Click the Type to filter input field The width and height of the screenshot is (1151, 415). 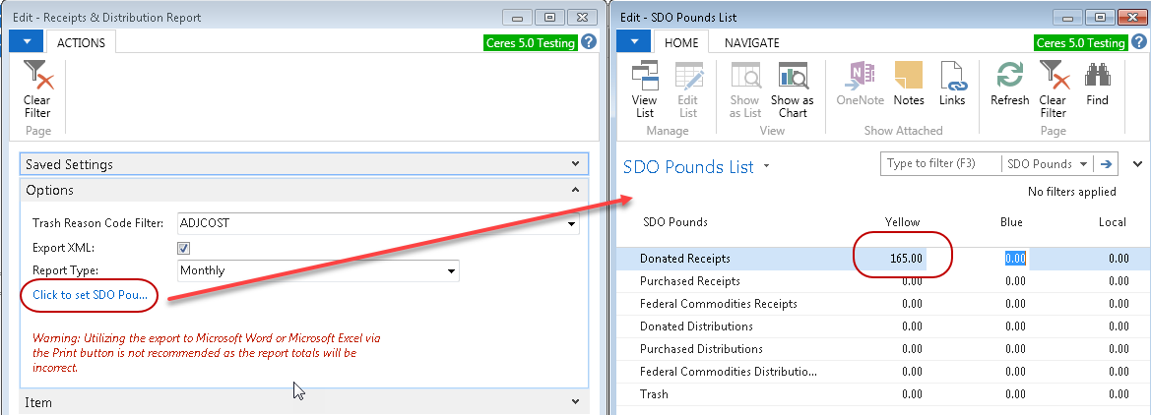939,164
